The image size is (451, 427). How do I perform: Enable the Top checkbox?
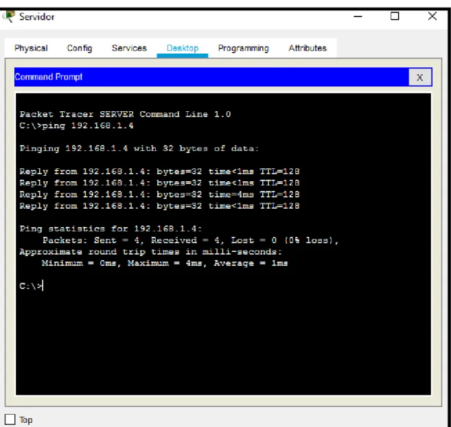pos(10,419)
